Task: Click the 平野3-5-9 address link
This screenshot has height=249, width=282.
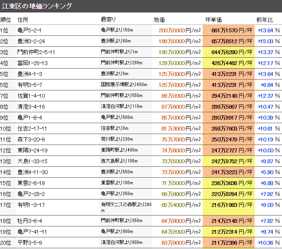Action: (x=30, y=243)
